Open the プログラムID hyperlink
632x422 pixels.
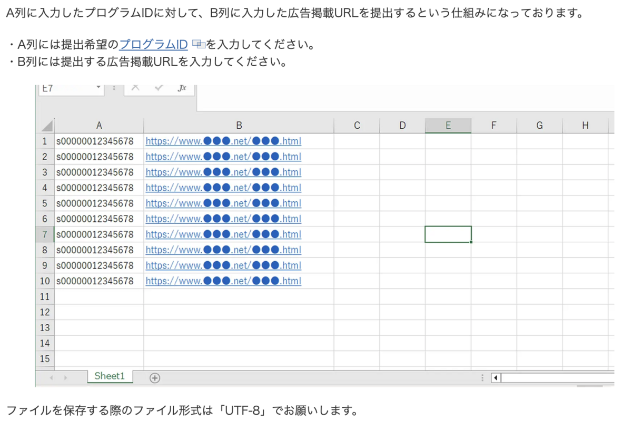pos(153,44)
